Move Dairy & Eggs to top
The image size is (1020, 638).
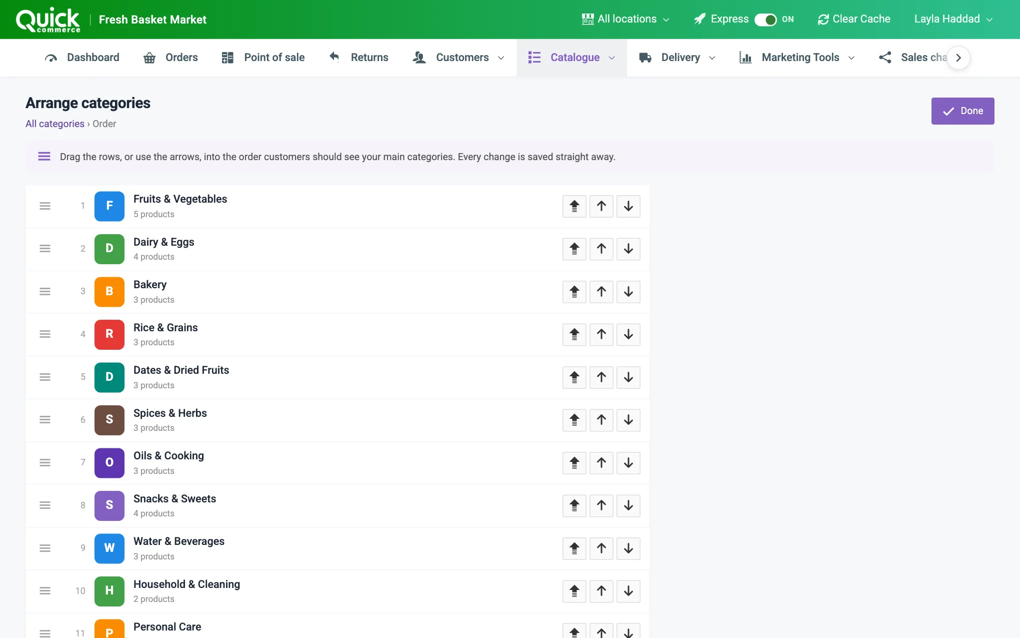574,249
